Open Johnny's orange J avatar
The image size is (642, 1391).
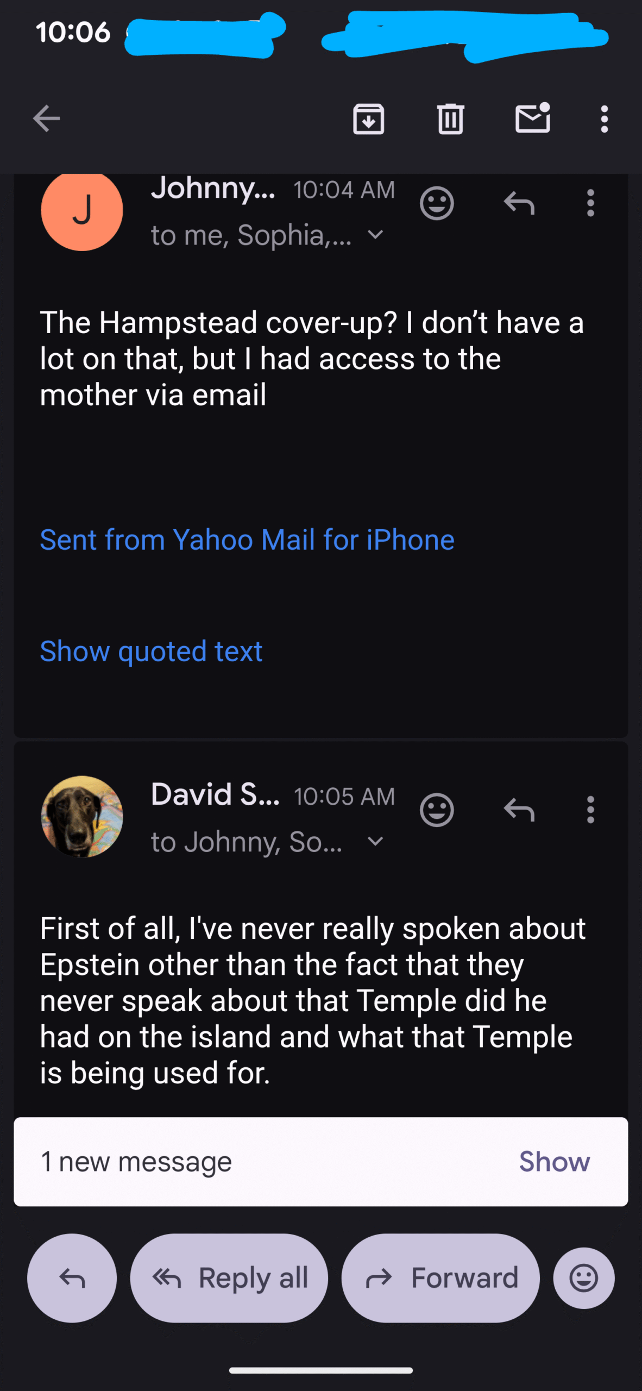point(82,210)
